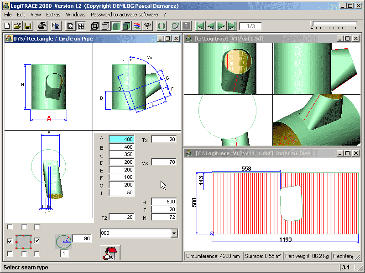
Task: Click the Circumference: 4228 mm status text
Action: pyautogui.click(x=213, y=256)
